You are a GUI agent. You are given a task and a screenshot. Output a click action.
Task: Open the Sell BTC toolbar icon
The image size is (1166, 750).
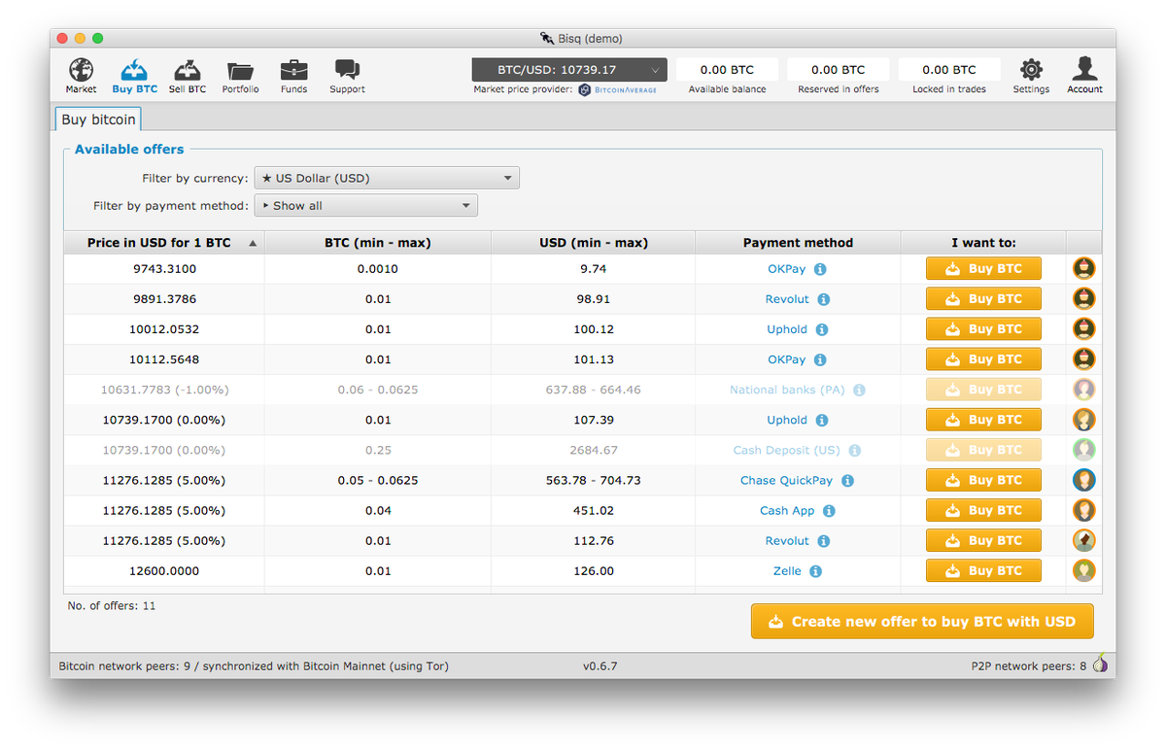point(188,70)
